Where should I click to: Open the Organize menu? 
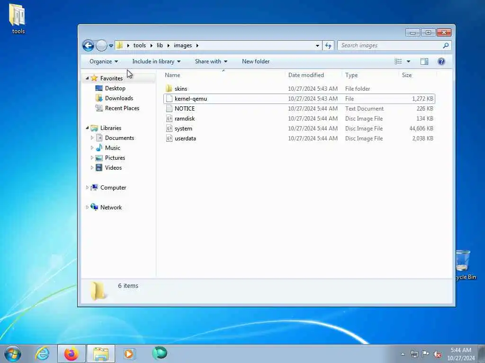point(104,61)
